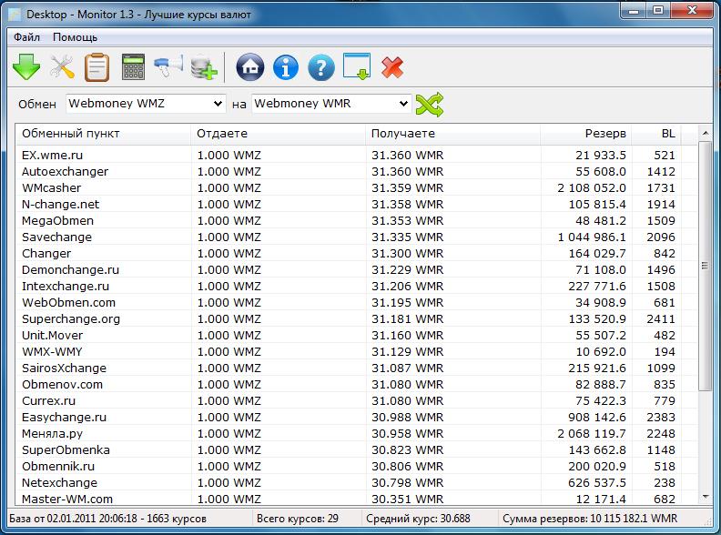Click the megaphone icon

point(168,67)
